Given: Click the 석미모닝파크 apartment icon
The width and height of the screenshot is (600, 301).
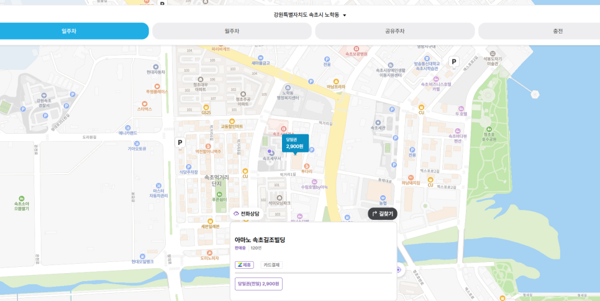Looking at the screenshot, I should 280,198.
